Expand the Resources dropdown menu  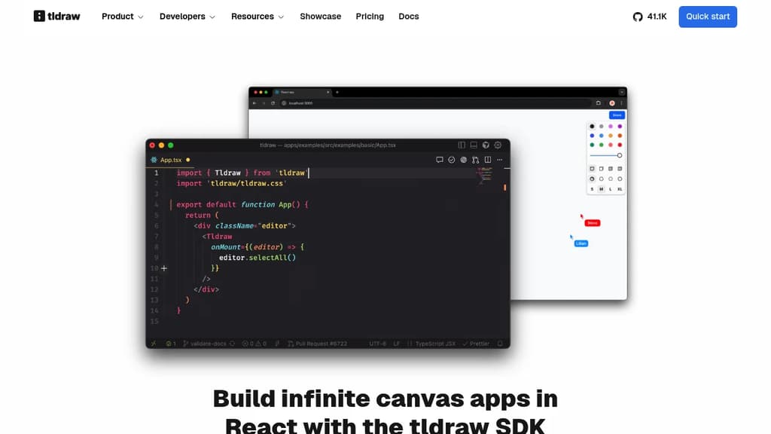click(x=257, y=16)
